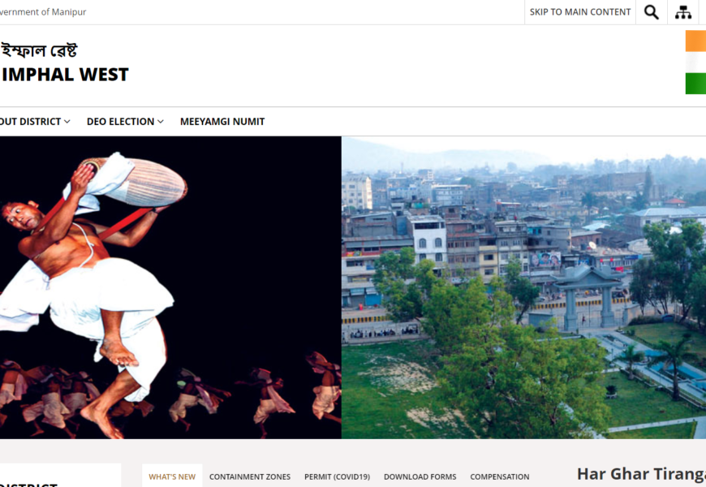Switch to the Download Forms tab
706x487 pixels.
click(x=420, y=476)
